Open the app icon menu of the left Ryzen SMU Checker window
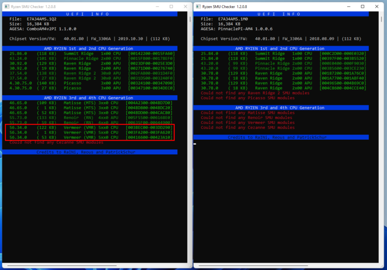This screenshot has width=387, height=270. click(7, 7)
